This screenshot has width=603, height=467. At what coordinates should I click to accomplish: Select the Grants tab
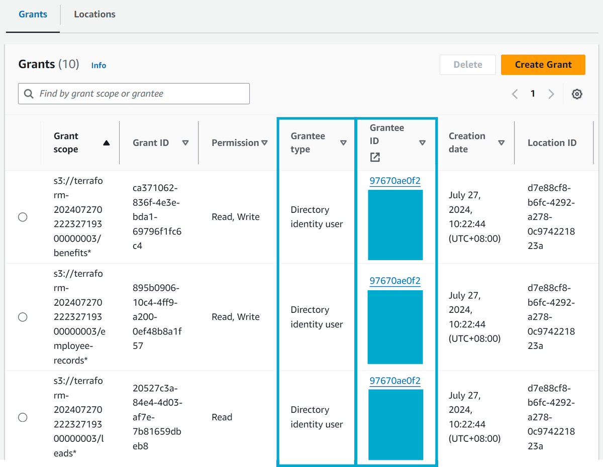[x=32, y=14]
